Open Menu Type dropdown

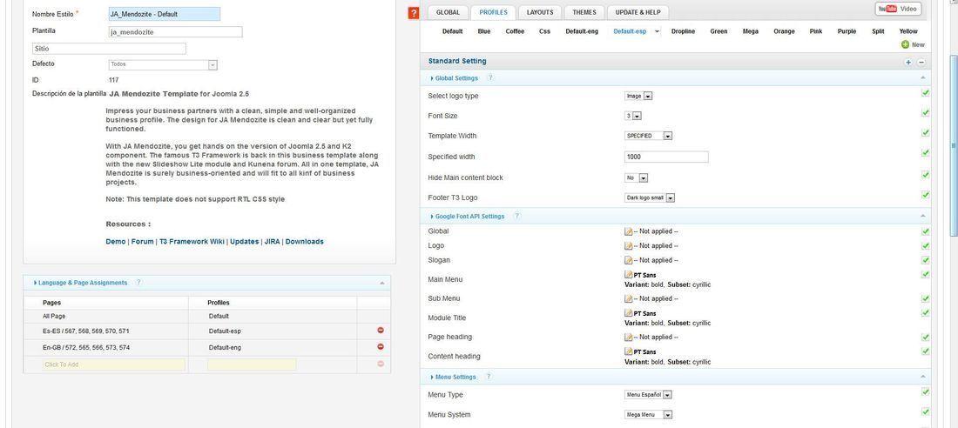pyautogui.click(x=648, y=395)
